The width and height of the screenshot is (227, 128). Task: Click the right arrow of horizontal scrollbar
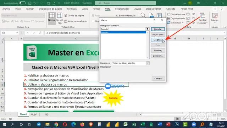[222, 114]
